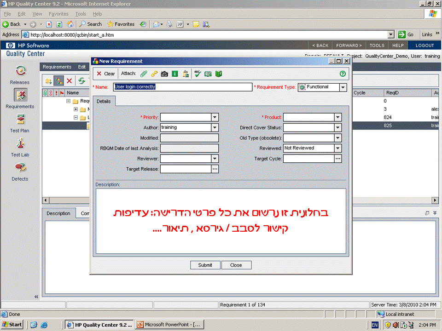Click the IE Go button
Screen dimensions: 442x331
click(x=405, y=34)
